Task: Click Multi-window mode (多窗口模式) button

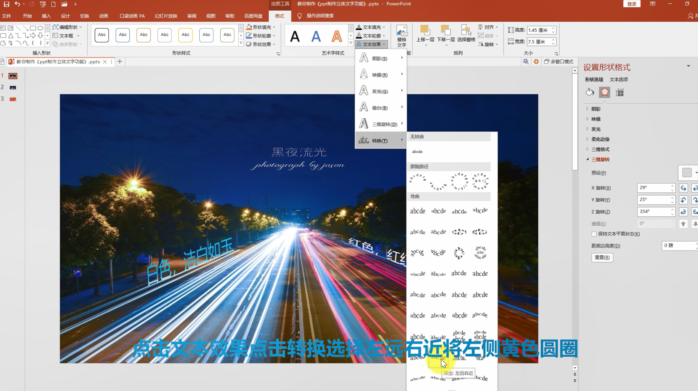Action: pyautogui.click(x=559, y=62)
